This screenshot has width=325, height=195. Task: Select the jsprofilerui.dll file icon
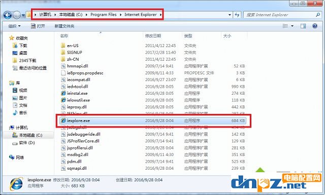[63, 148]
